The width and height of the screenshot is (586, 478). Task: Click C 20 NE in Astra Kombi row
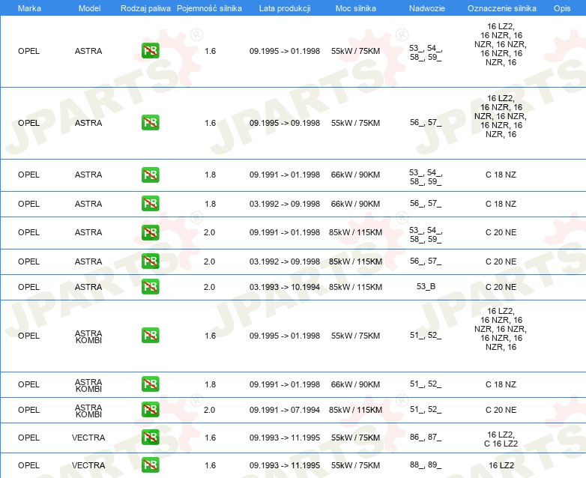tap(501, 410)
